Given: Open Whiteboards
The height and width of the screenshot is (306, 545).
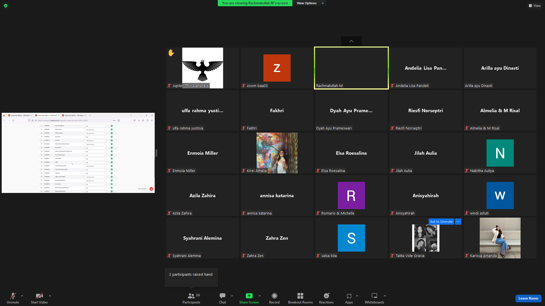Looking at the screenshot, I should pyautogui.click(x=374, y=298).
